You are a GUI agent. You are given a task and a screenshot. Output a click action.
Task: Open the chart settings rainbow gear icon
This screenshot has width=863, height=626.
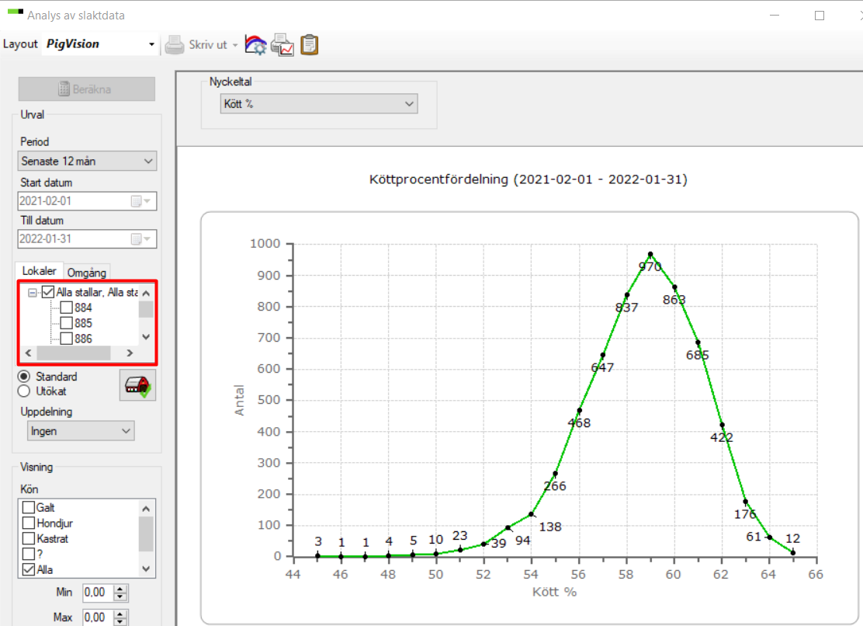tap(256, 44)
